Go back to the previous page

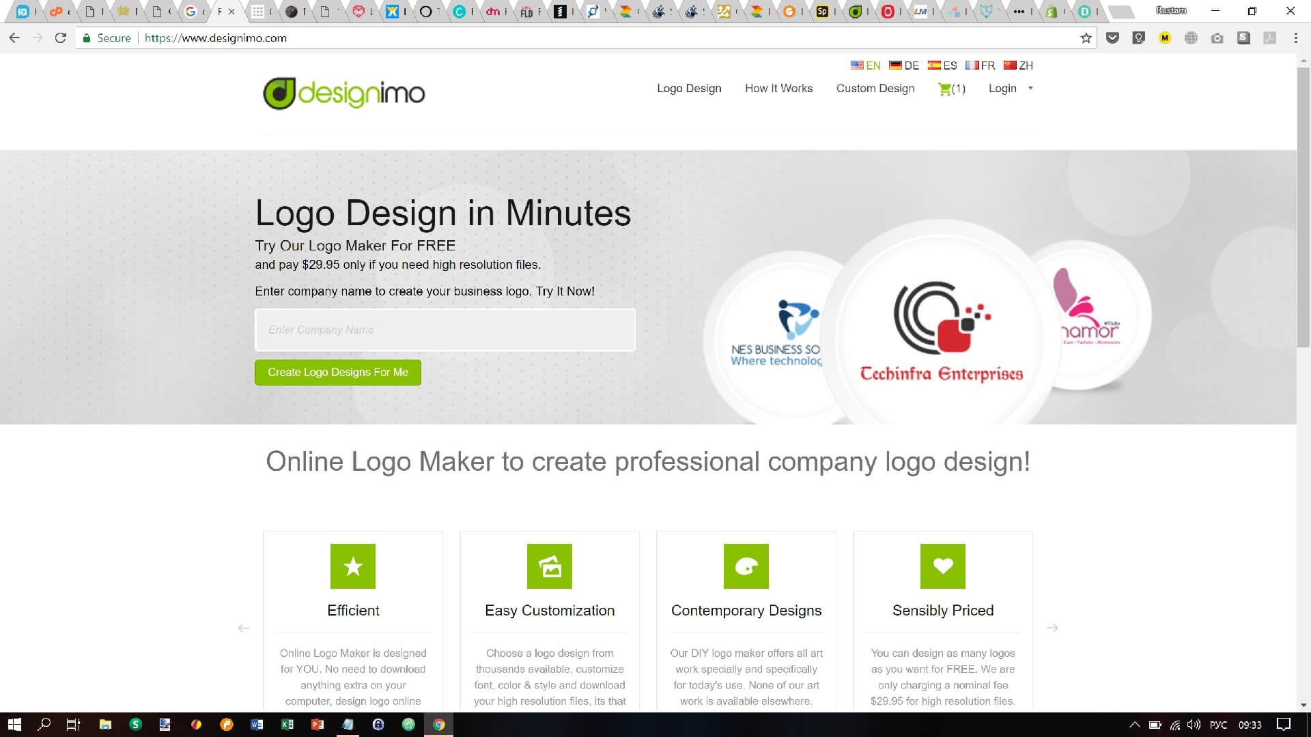click(14, 38)
